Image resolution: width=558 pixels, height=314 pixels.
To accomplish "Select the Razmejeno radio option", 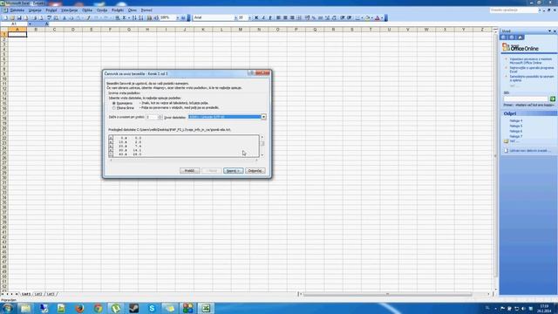I will click(x=114, y=103).
